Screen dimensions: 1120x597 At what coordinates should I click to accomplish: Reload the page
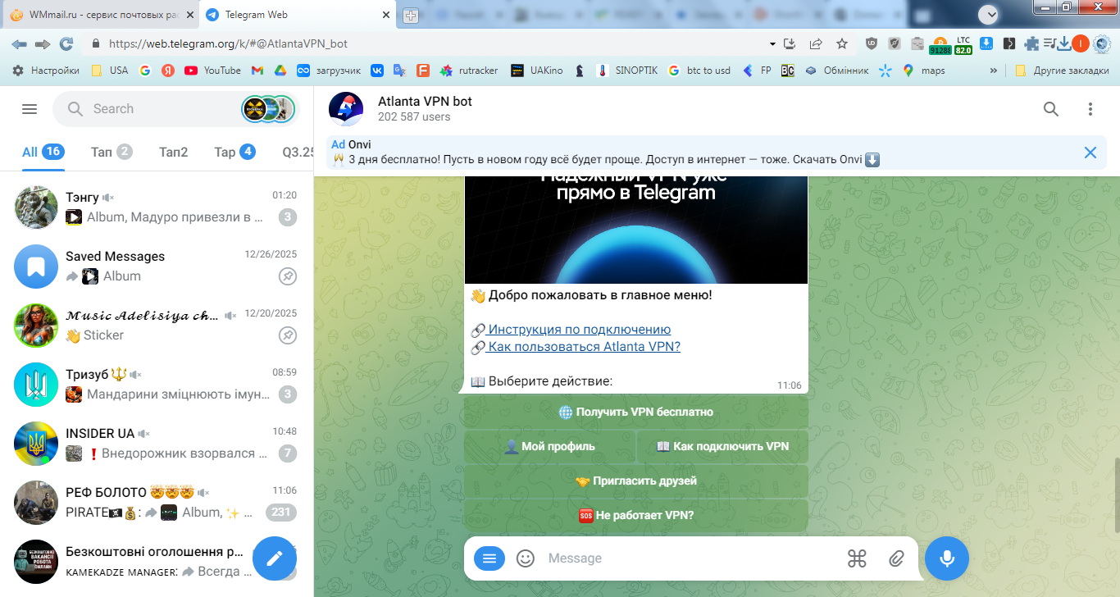pyautogui.click(x=66, y=44)
